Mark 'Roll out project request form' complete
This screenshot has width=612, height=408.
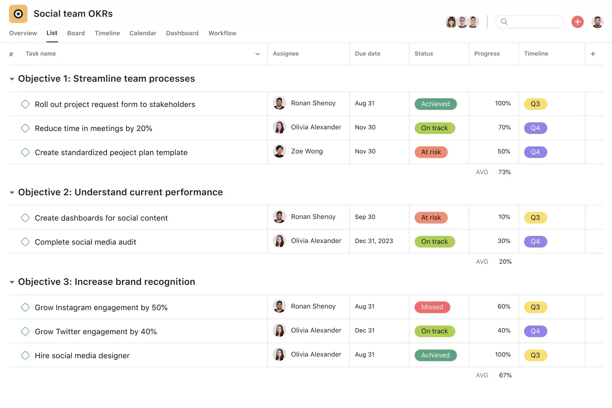point(25,104)
